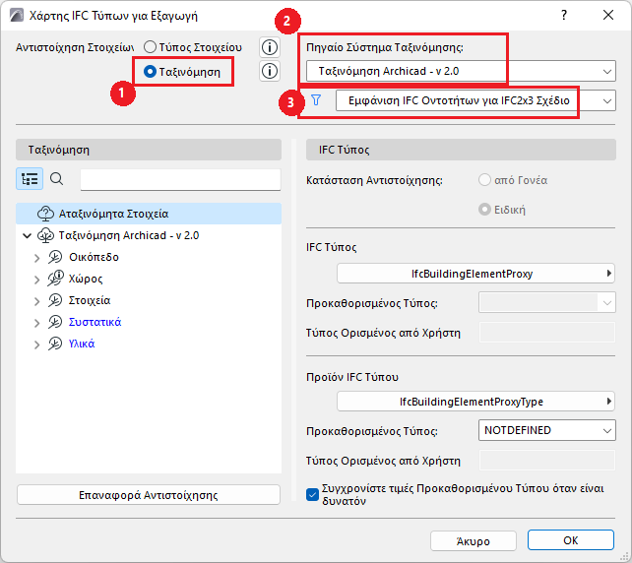The image size is (632, 563).
Task: Confirm with the OK button
Action: pyautogui.click(x=571, y=540)
